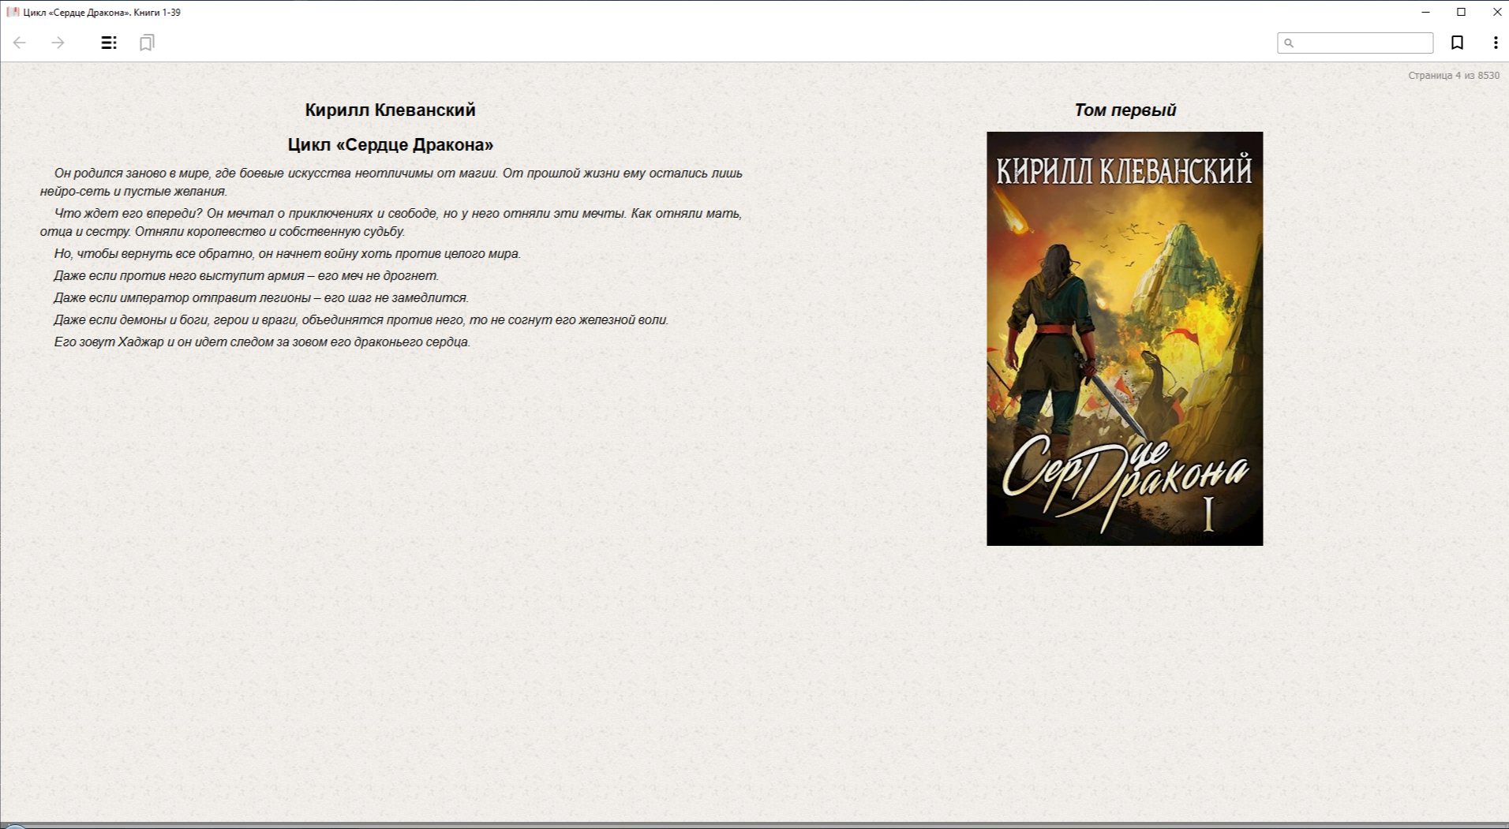The height and width of the screenshot is (829, 1509).
Task: Click the line starting with Его зовут Хаджар
Action: coord(261,342)
